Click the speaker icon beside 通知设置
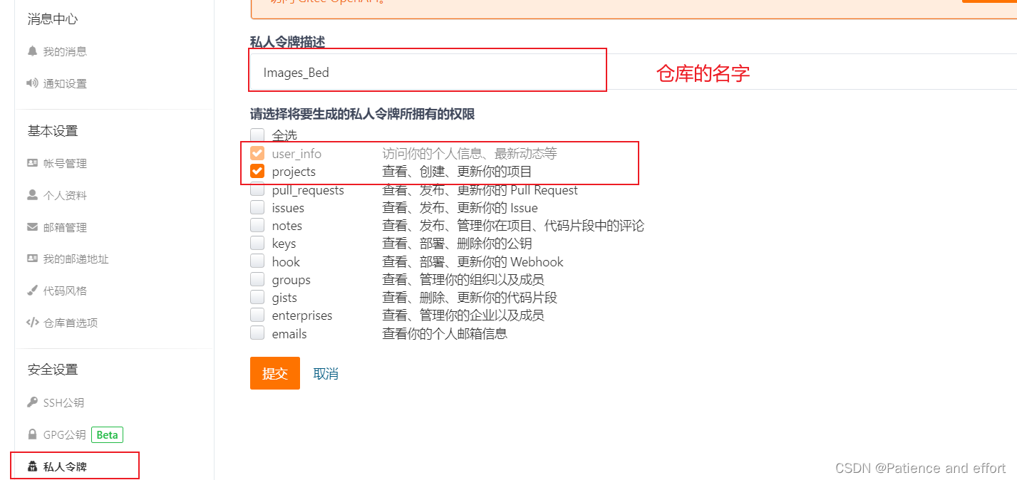This screenshot has width=1017, height=480. pyautogui.click(x=32, y=83)
